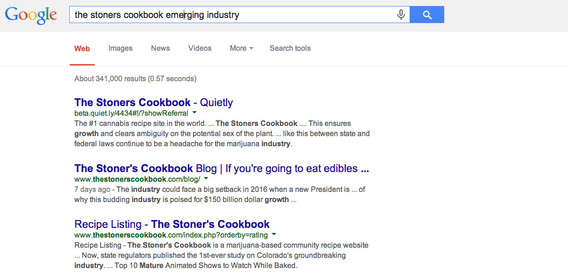The image size is (568, 280).
Task: Click the beta.quiet.ly green URL text
Action: coord(131,113)
